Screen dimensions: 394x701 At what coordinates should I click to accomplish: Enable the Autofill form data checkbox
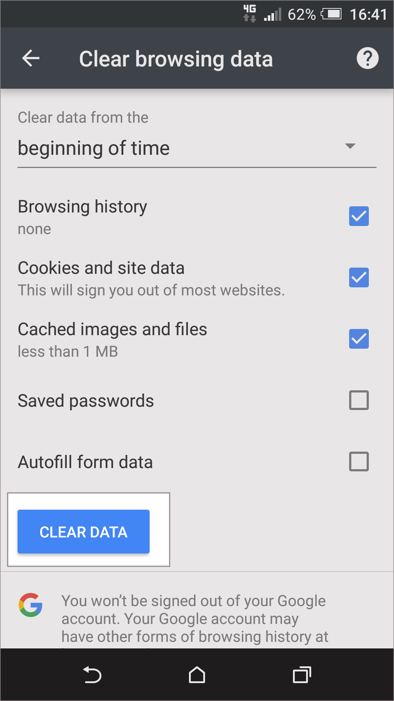pos(359,461)
